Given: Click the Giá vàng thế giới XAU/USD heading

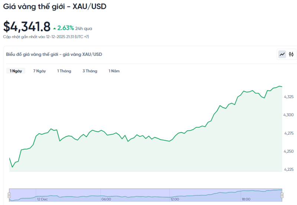Looking at the screenshot, I should [x=55, y=7].
